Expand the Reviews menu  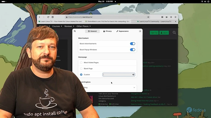pyautogui.click(x=69, y=26)
